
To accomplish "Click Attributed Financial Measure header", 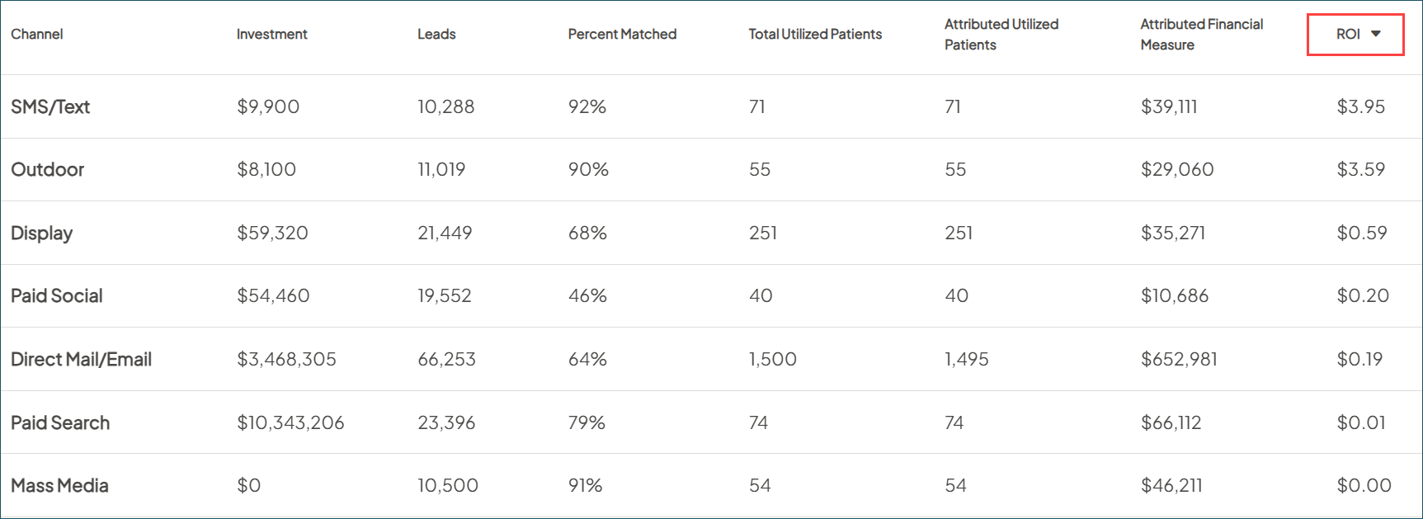I will [x=1201, y=35].
